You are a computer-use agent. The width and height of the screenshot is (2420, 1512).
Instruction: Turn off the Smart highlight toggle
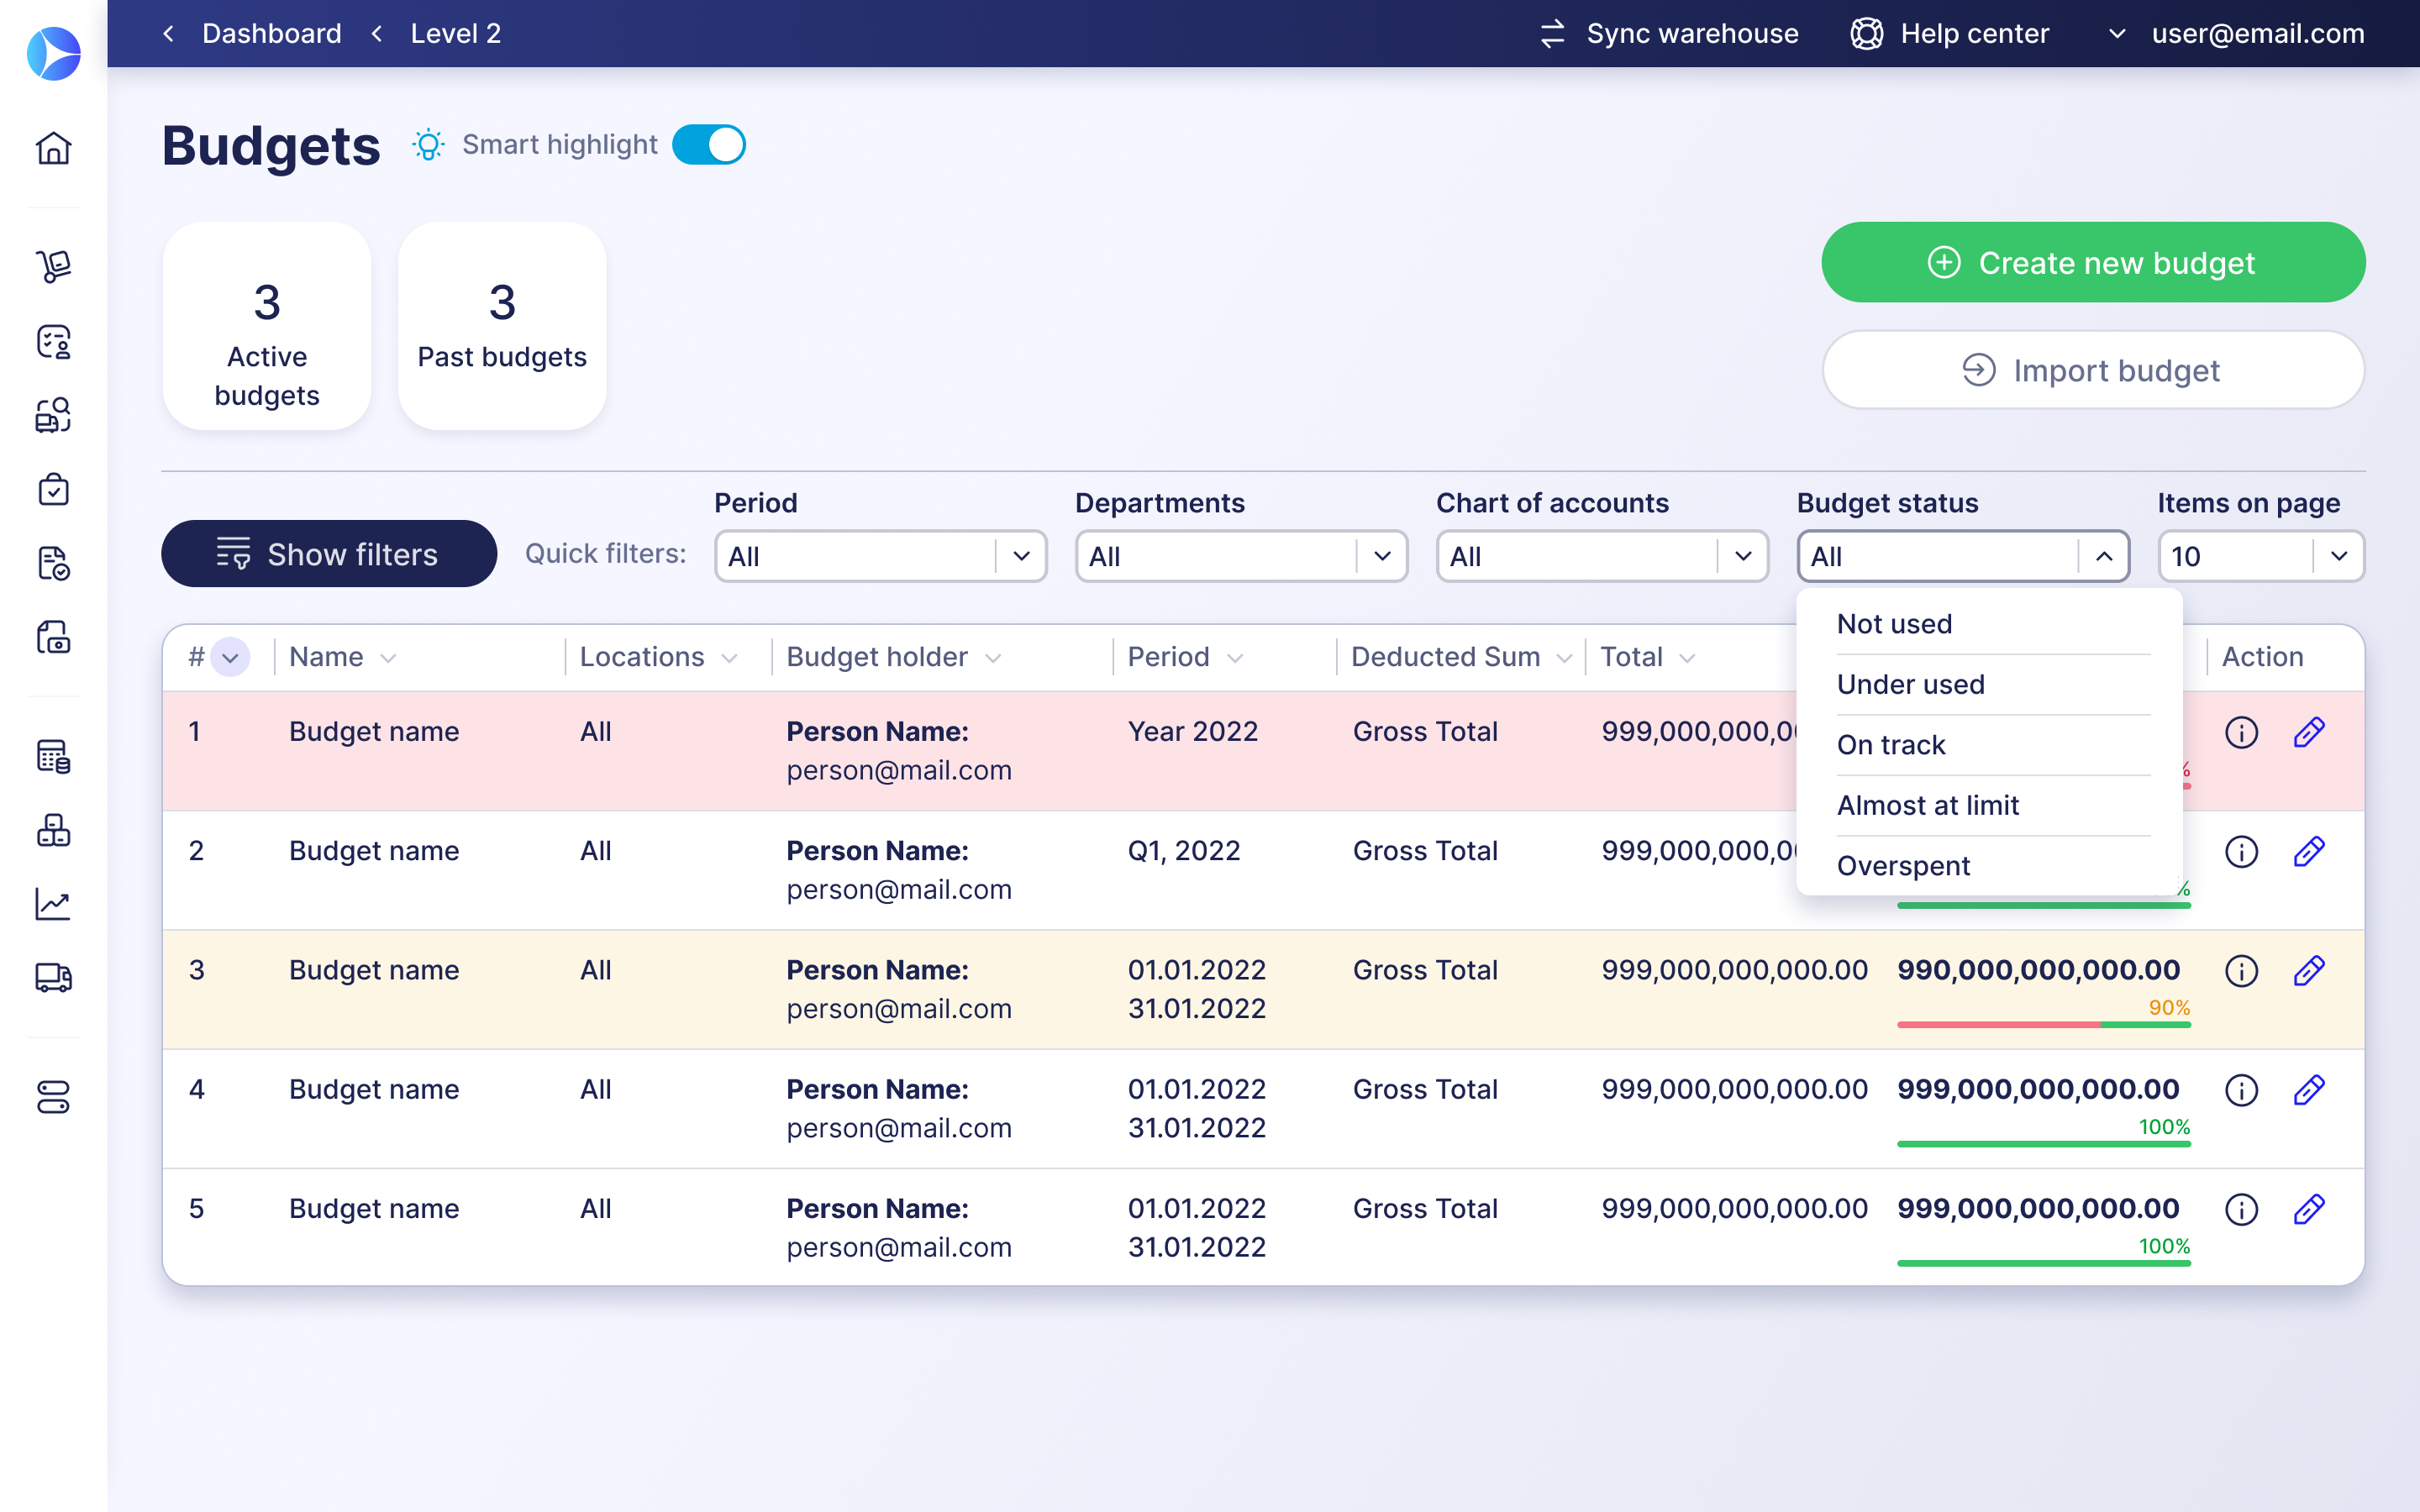coord(709,145)
